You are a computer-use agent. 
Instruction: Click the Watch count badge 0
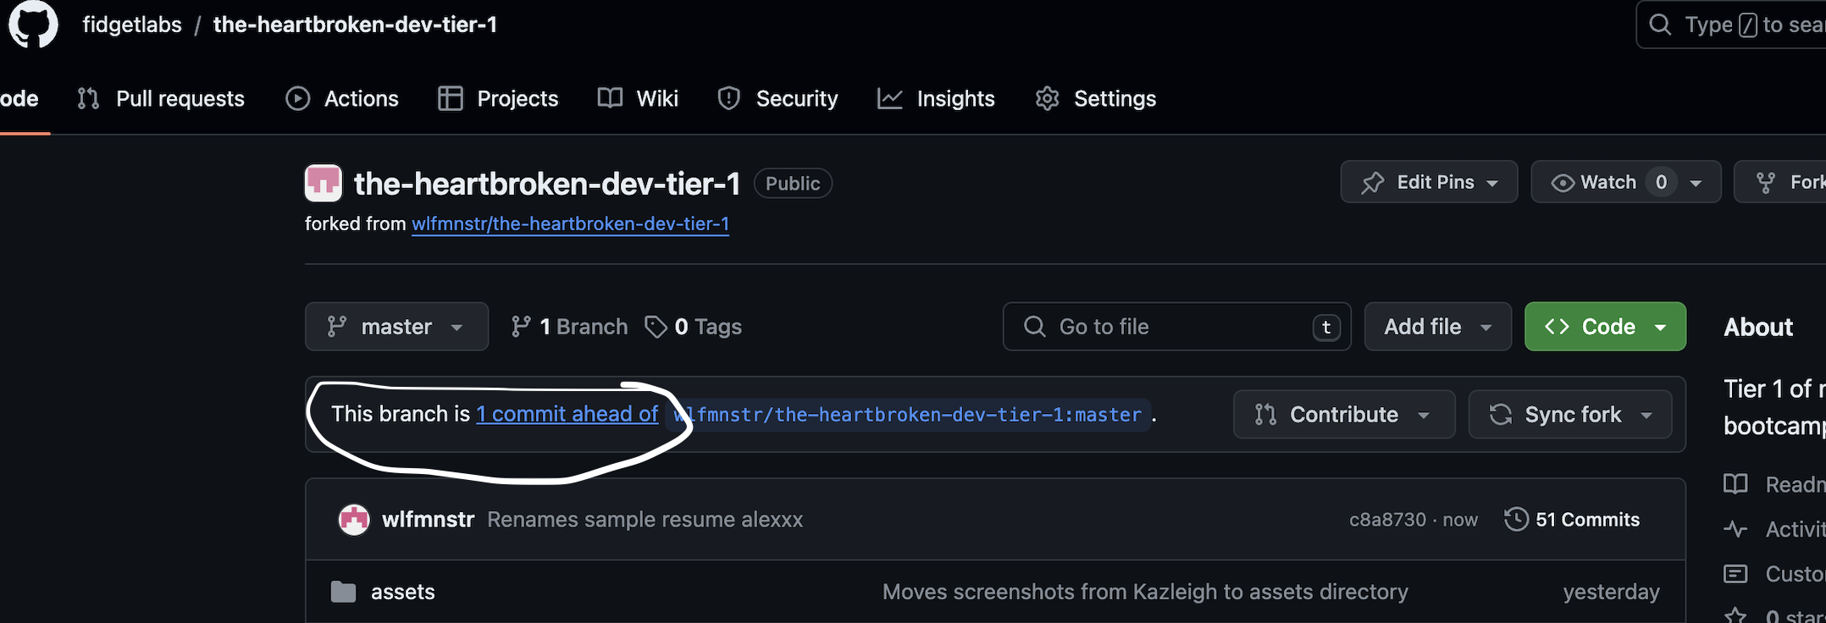1661,182
